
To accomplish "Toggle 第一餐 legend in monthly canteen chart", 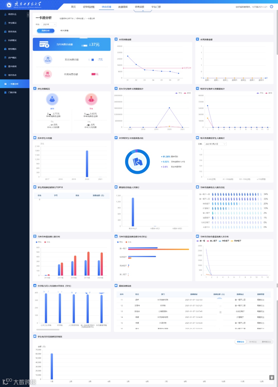I will tap(201, 241).
